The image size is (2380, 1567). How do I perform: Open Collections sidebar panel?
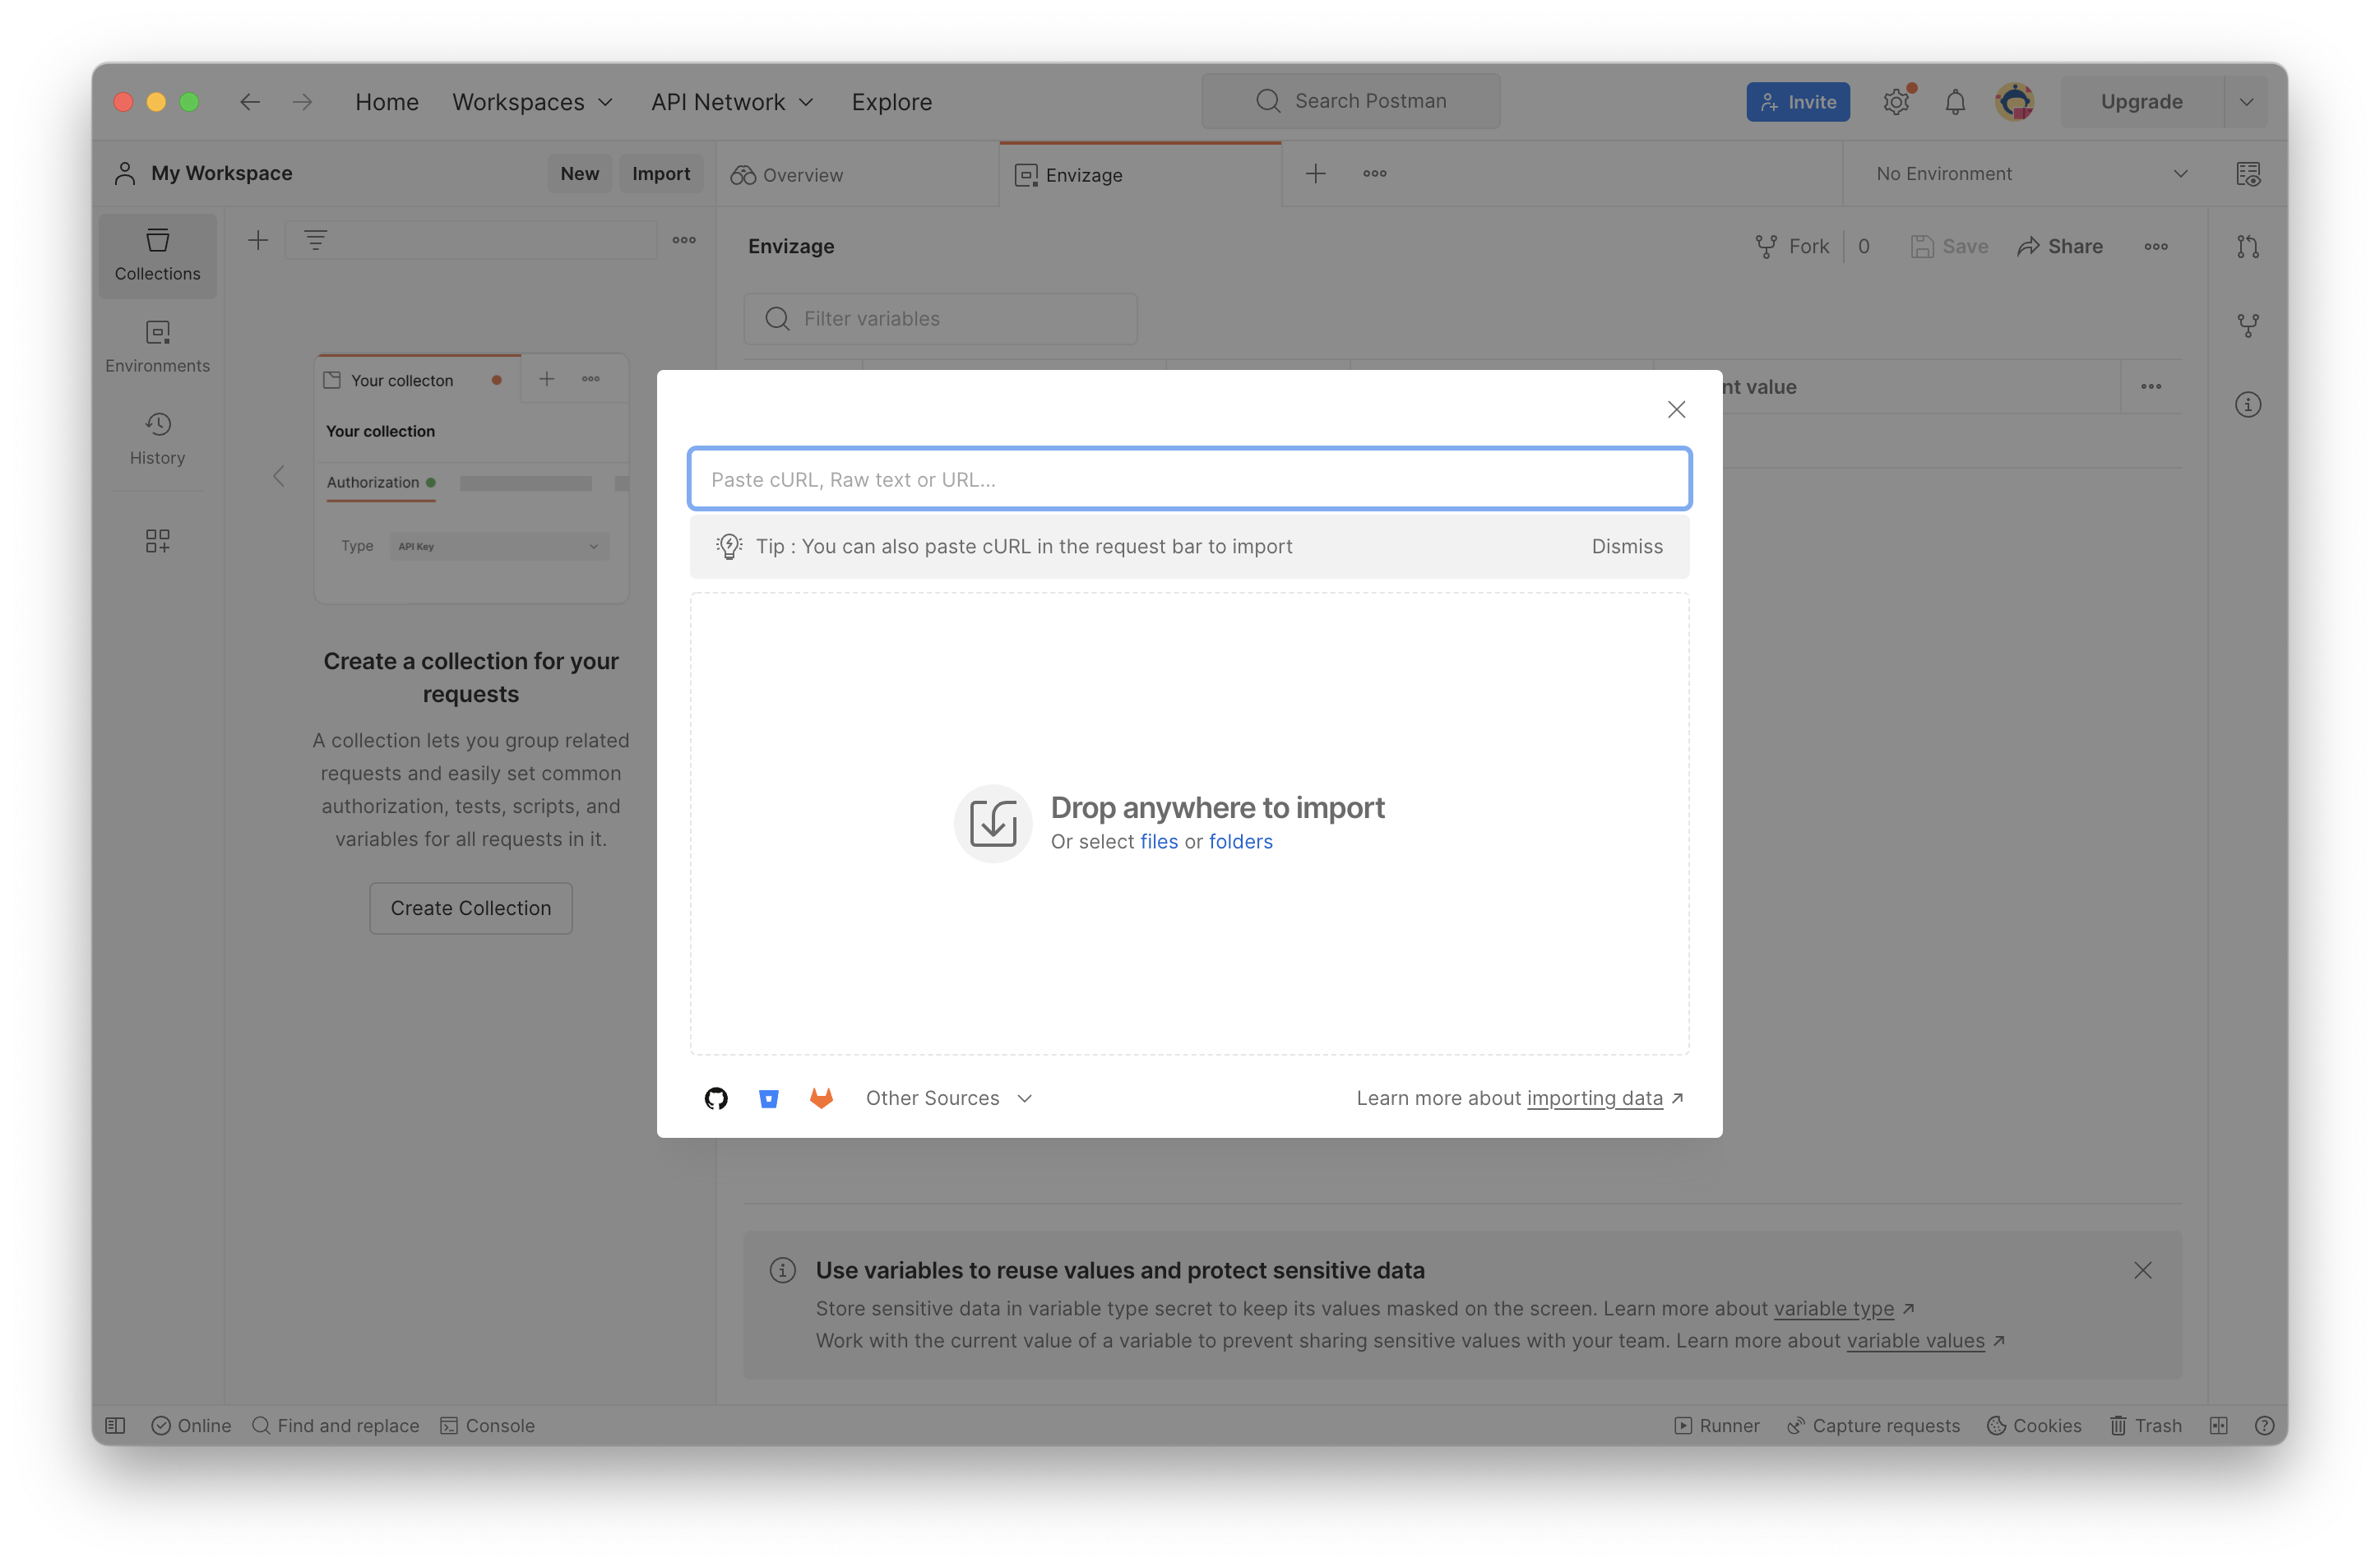point(157,255)
